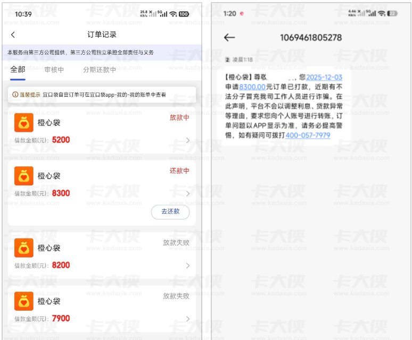Open 橙心袋 icon for 8300 order

point(24,176)
